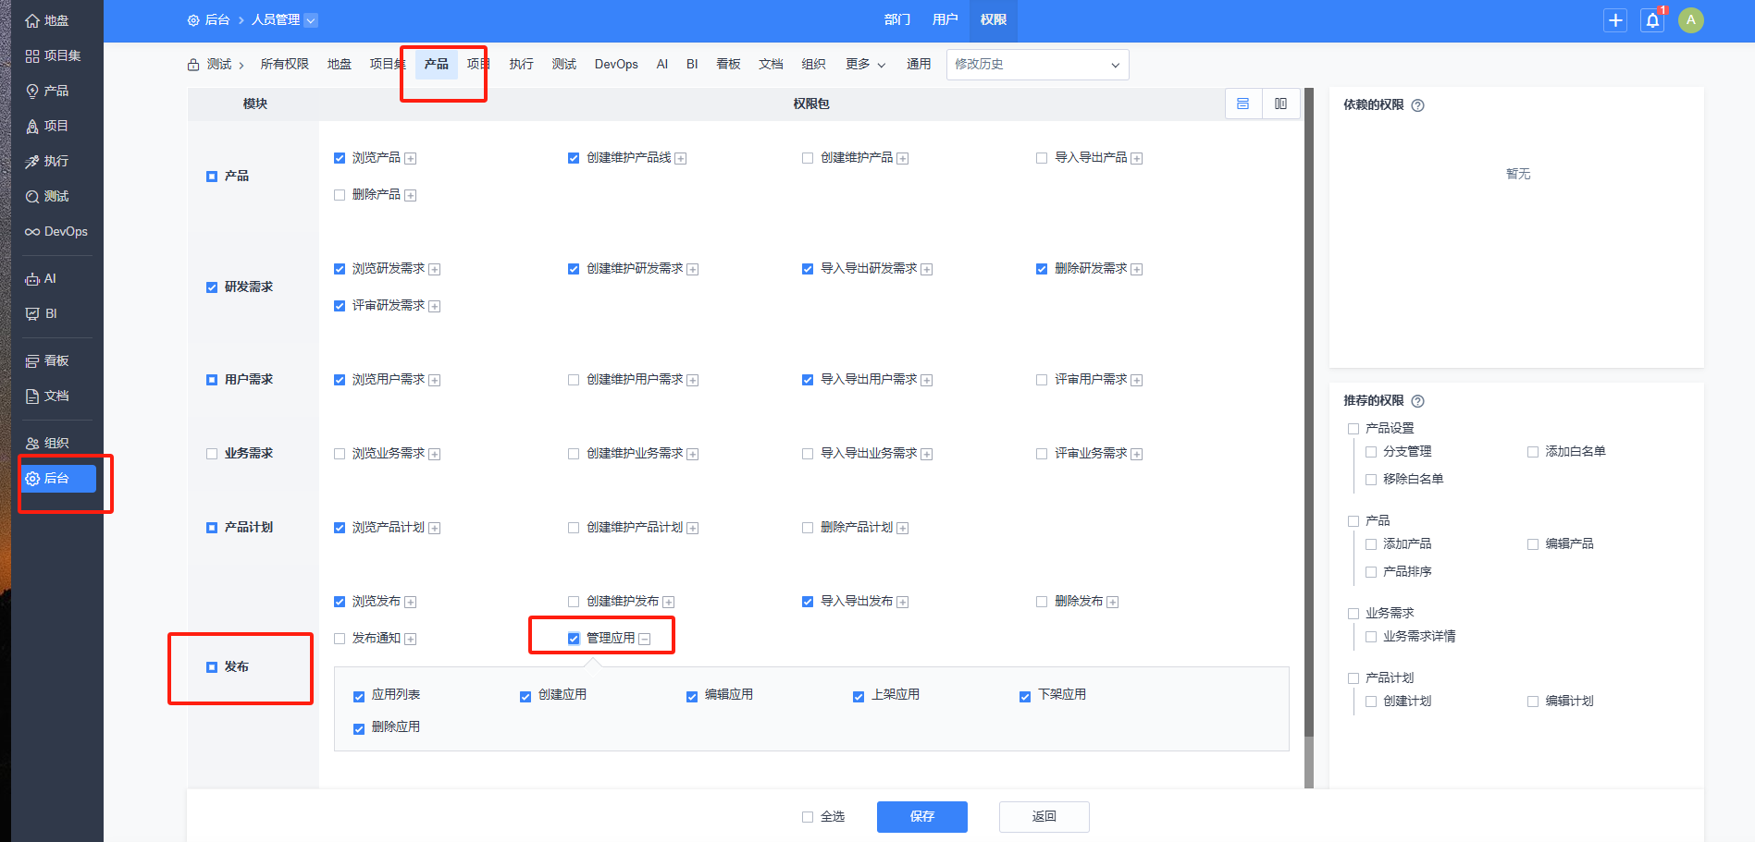The height and width of the screenshot is (842, 1755).
Task: Select the 看板 permission tab
Action: [x=729, y=64]
